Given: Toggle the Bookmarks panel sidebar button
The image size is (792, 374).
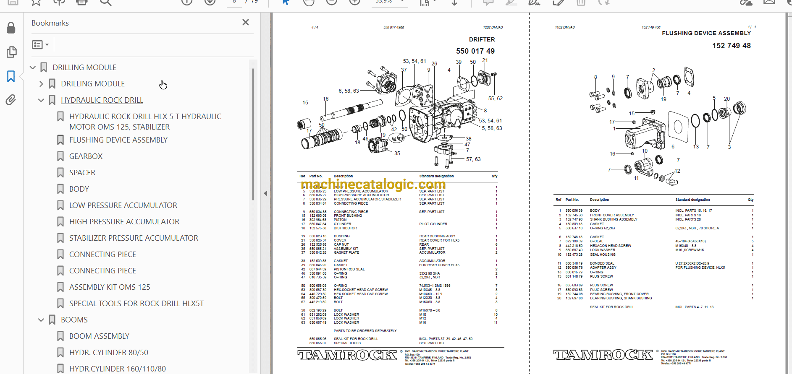Looking at the screenshot, I should tap(11, 76).
